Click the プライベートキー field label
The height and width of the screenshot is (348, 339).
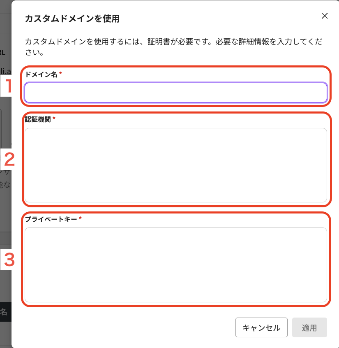pos(51,219)
